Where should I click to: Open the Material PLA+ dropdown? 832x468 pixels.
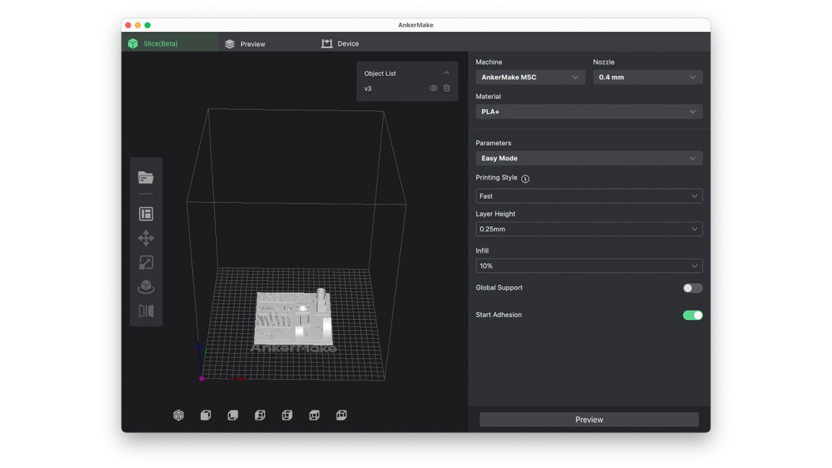tap(589, 112)
